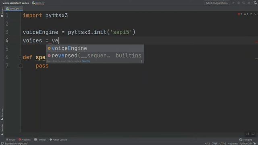
Task: Click pause control overlay button
Action: coord(248,134)
